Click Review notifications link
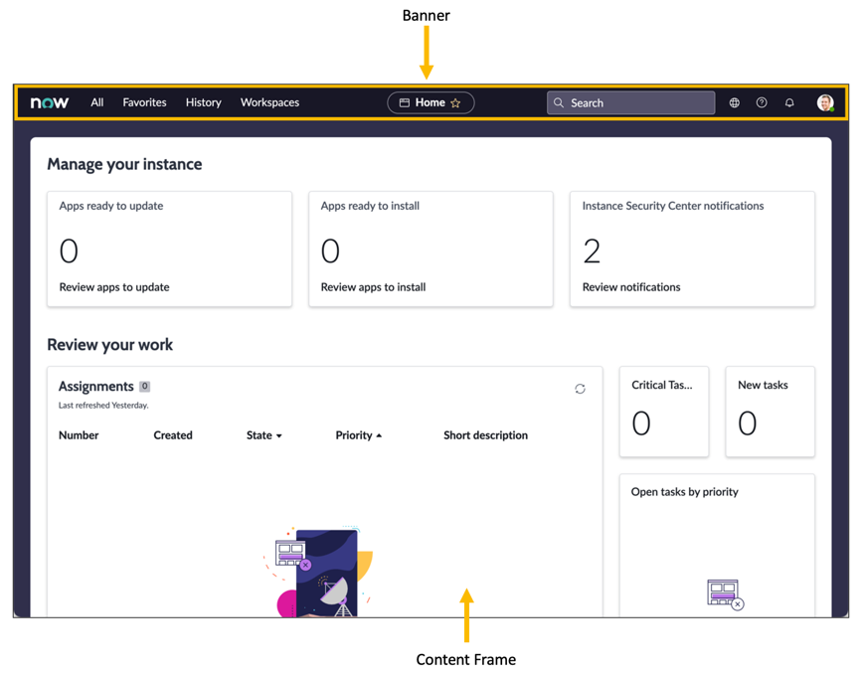Screen dimensions: 863x676 coord(631,287)
